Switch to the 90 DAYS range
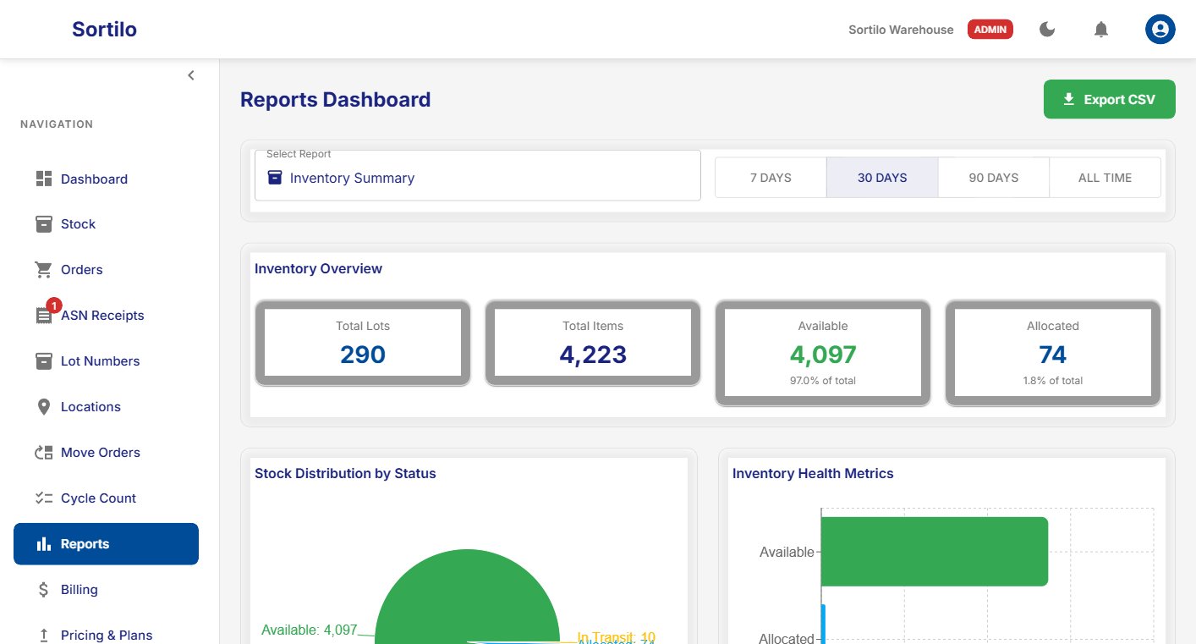1196x644 pixels. pos(994,178)
